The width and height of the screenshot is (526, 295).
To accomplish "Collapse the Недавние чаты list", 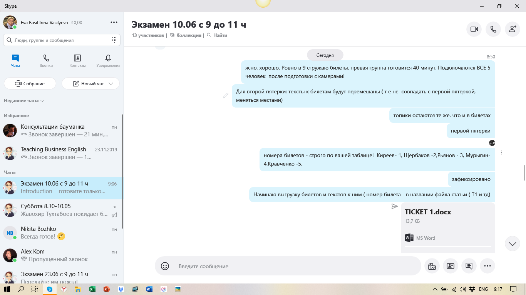I will [24, 101].
